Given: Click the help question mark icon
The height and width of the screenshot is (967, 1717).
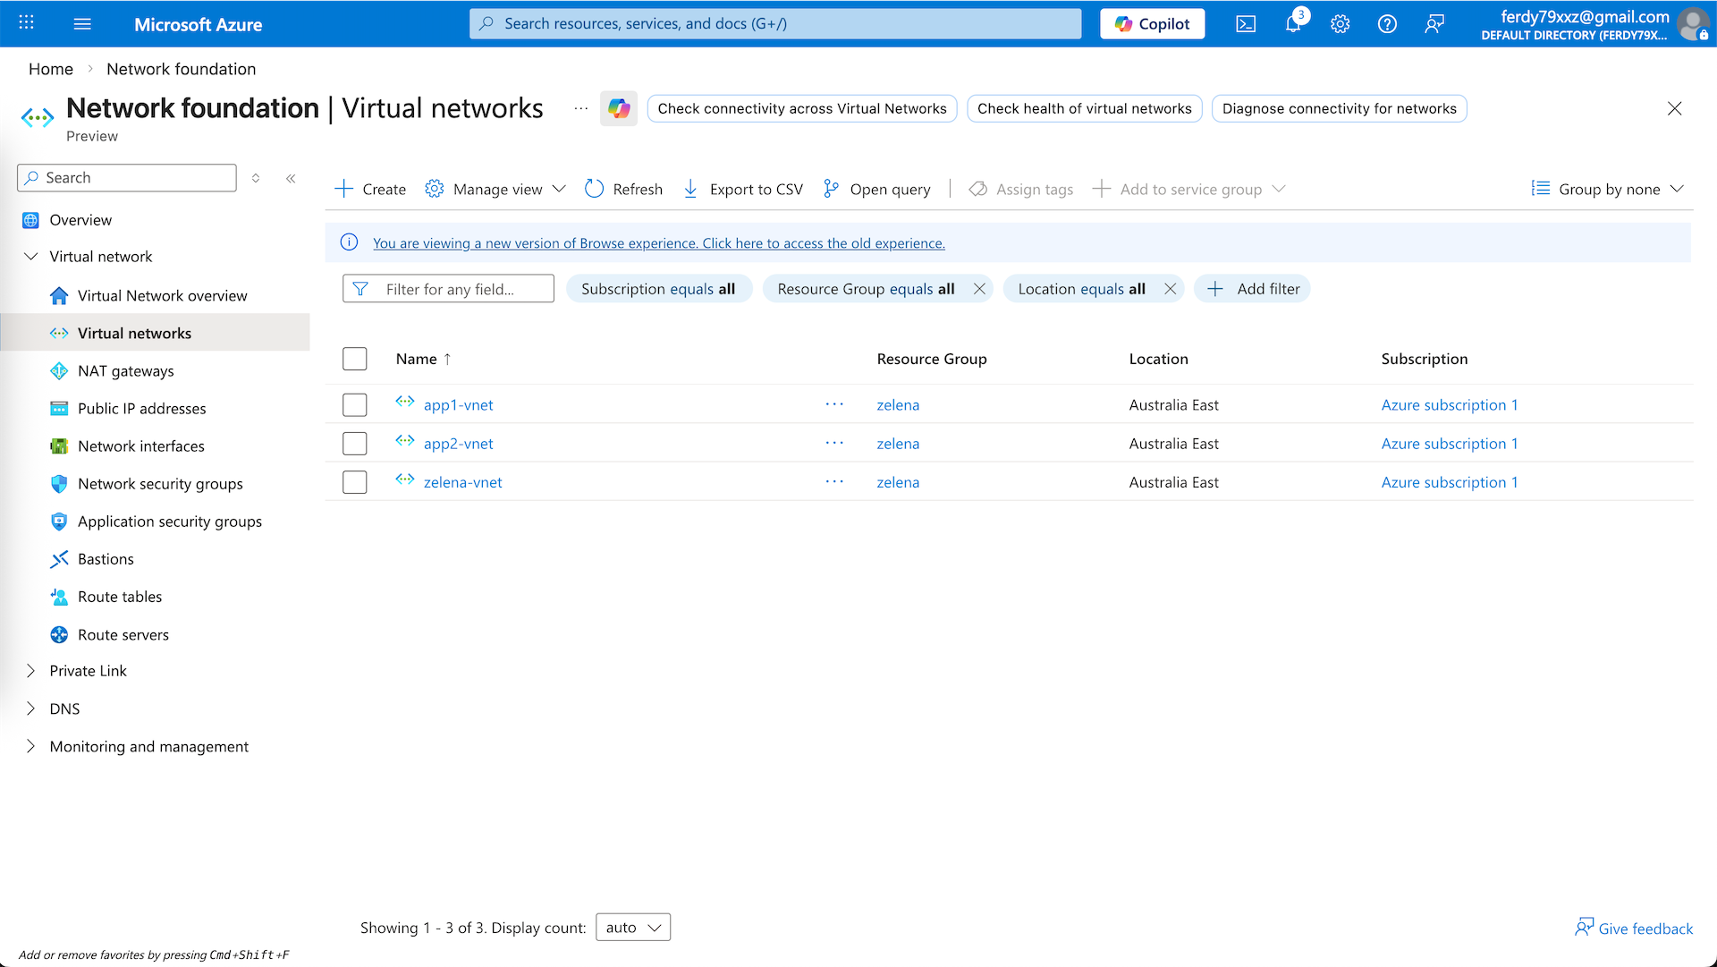Looking at the screenshot, I should pos(1387,24).
